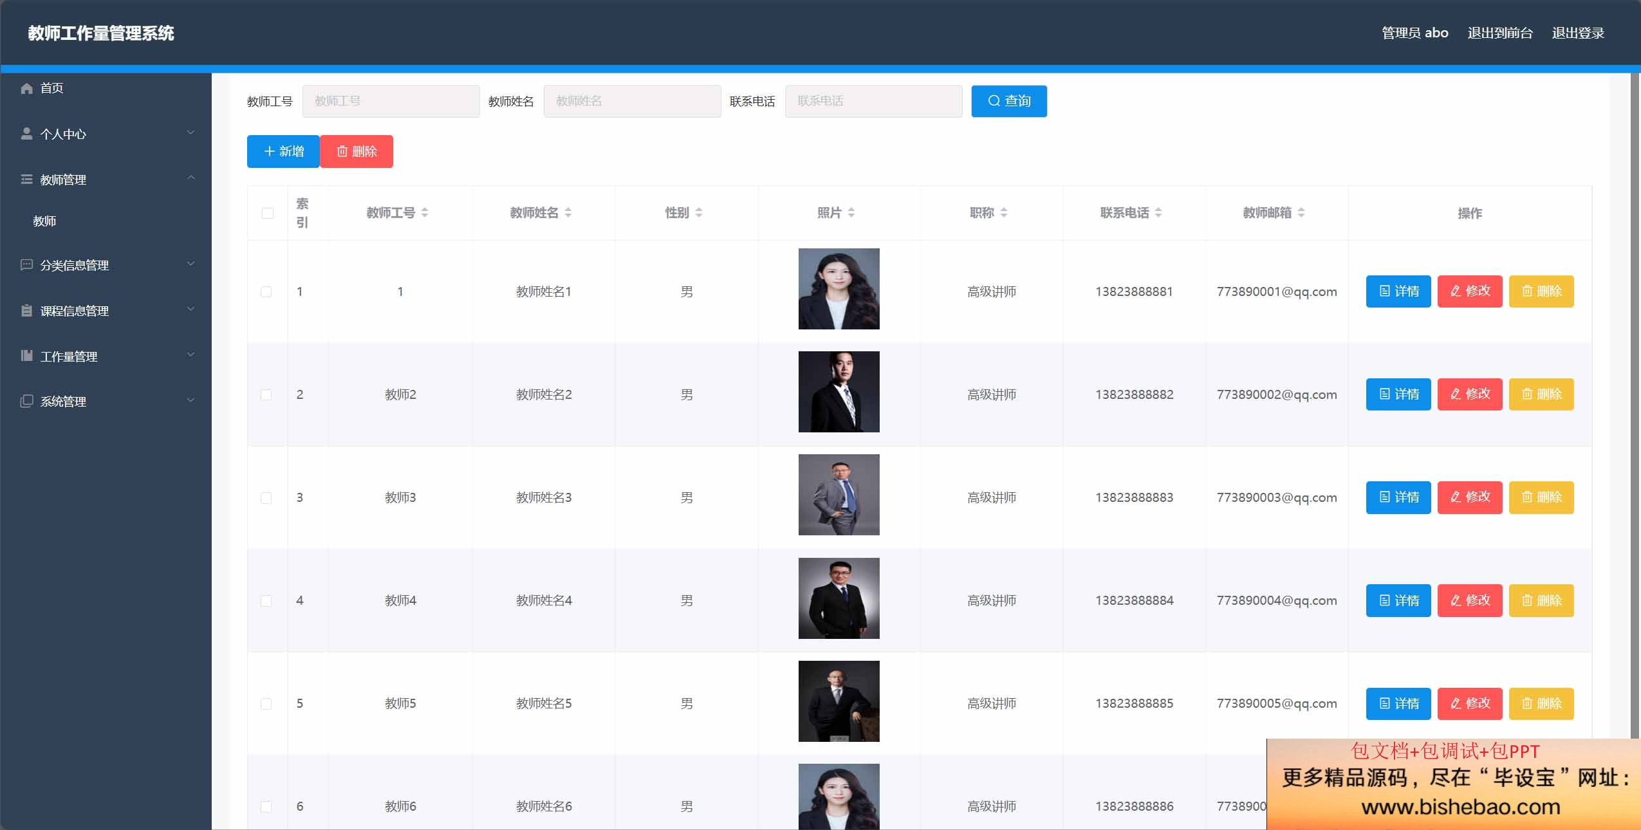
Task: Expand the 课程信息管理 chevron
Action: pyautogui.click(x=190, y=309)
